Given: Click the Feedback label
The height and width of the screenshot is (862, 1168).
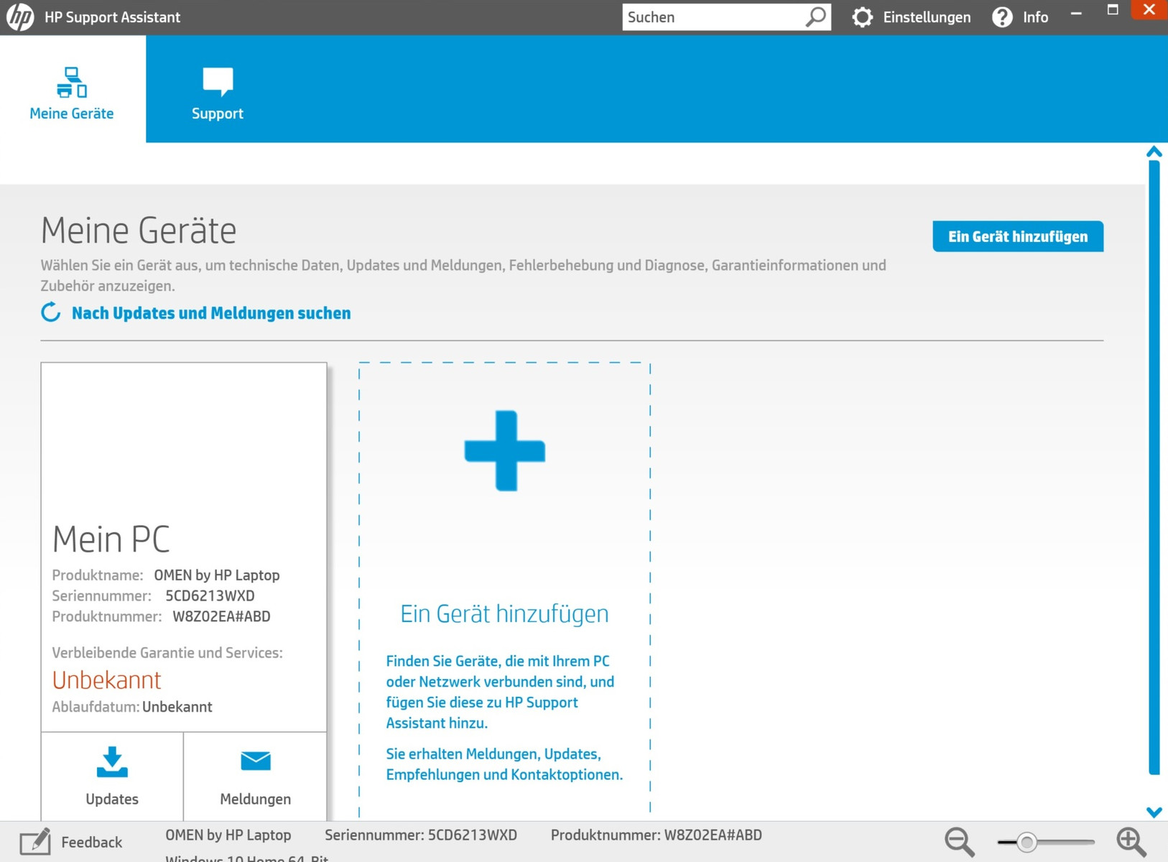Looking at the screenshot, I should (92, 842).
